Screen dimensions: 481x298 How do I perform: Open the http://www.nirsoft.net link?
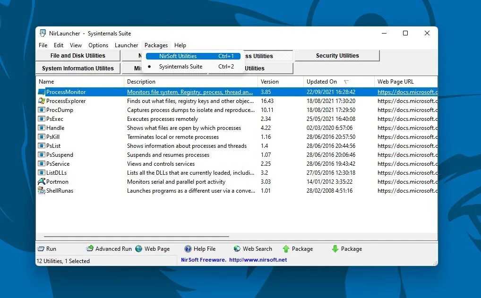pos(258,259)
